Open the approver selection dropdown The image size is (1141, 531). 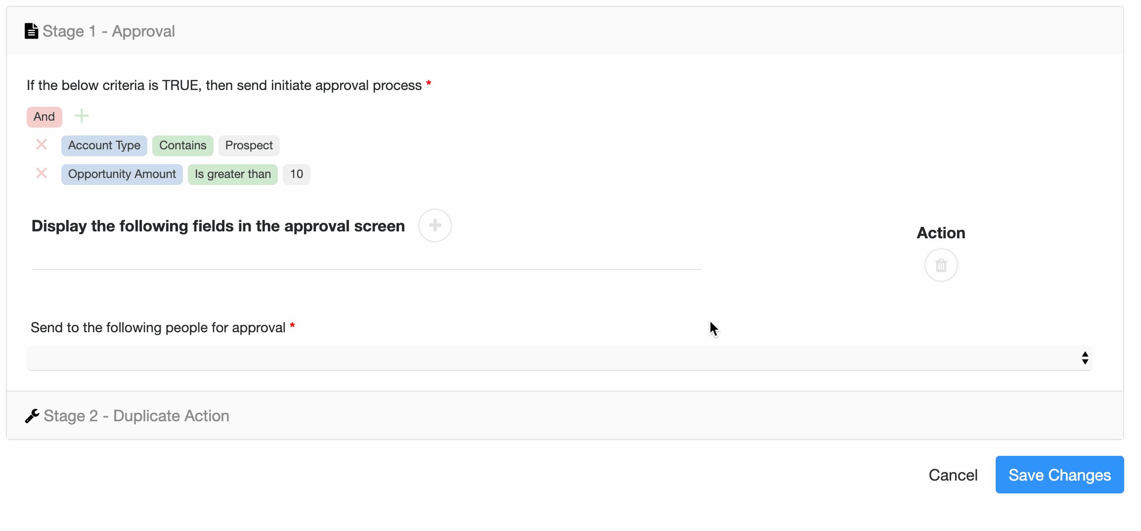click(x=559, y=358)
